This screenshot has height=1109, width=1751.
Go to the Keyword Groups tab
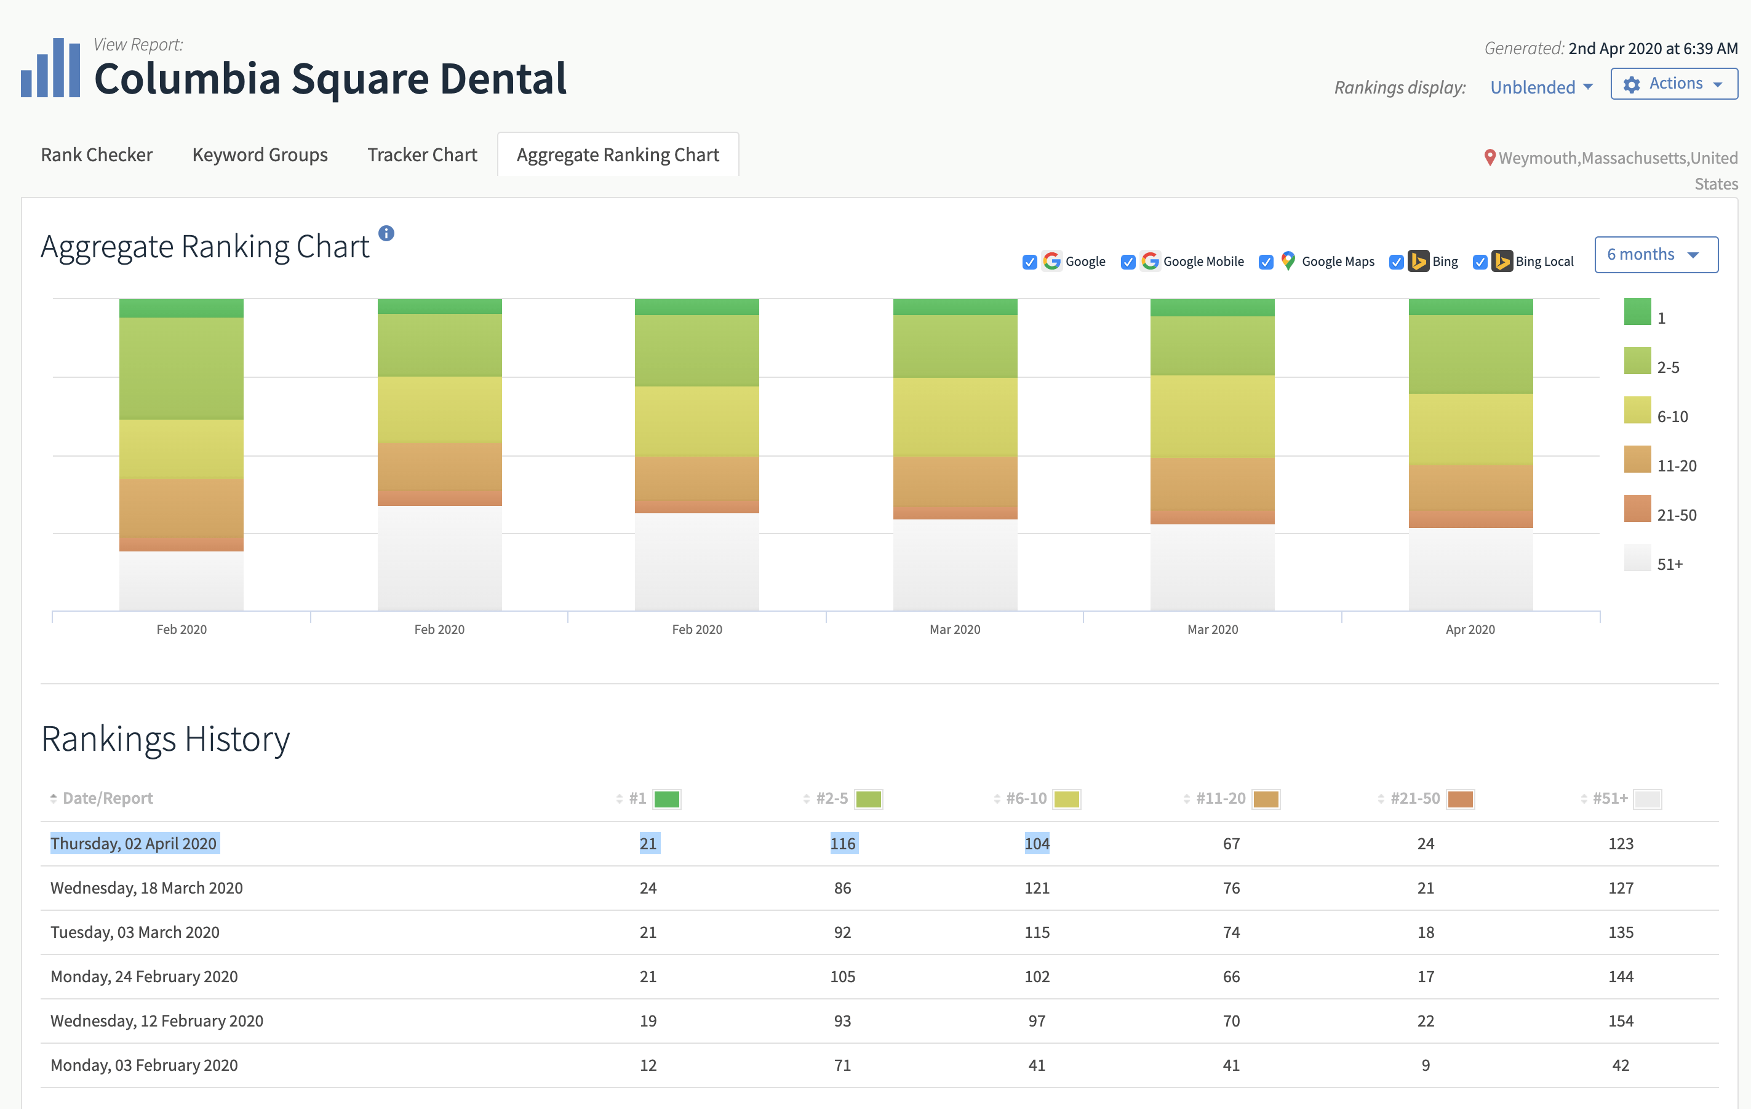260,155
